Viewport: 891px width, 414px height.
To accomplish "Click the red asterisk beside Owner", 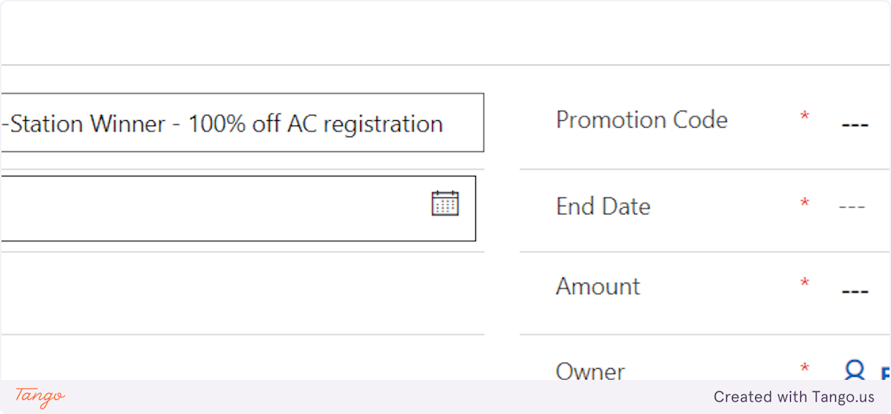I will coord(805,368).
